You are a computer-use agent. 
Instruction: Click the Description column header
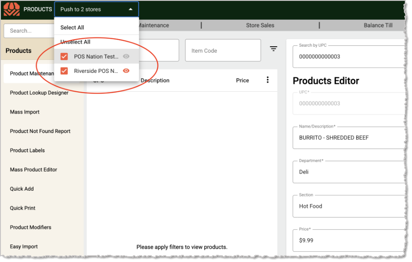(155, 80)
